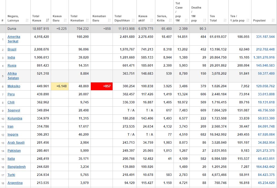The width and height of the screenshot is (277, 188).
Task: Click Meksiko population 129.058.762
Action: 265,86
